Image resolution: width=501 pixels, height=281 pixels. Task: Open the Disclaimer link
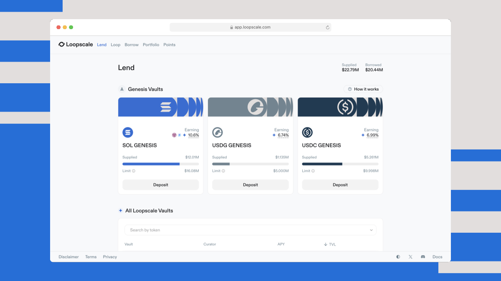click(x=68, y=257)
